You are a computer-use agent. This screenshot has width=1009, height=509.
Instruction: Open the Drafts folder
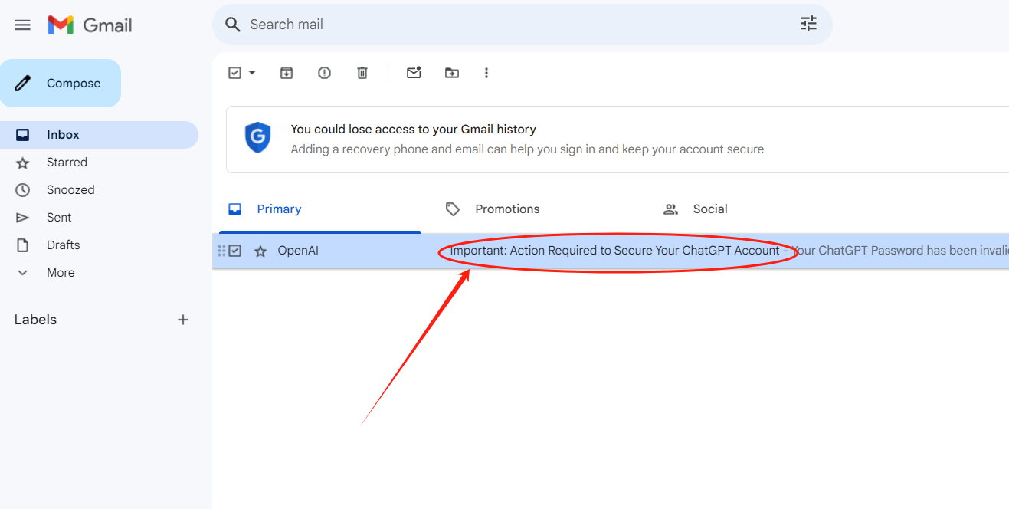tap(99, 245)
